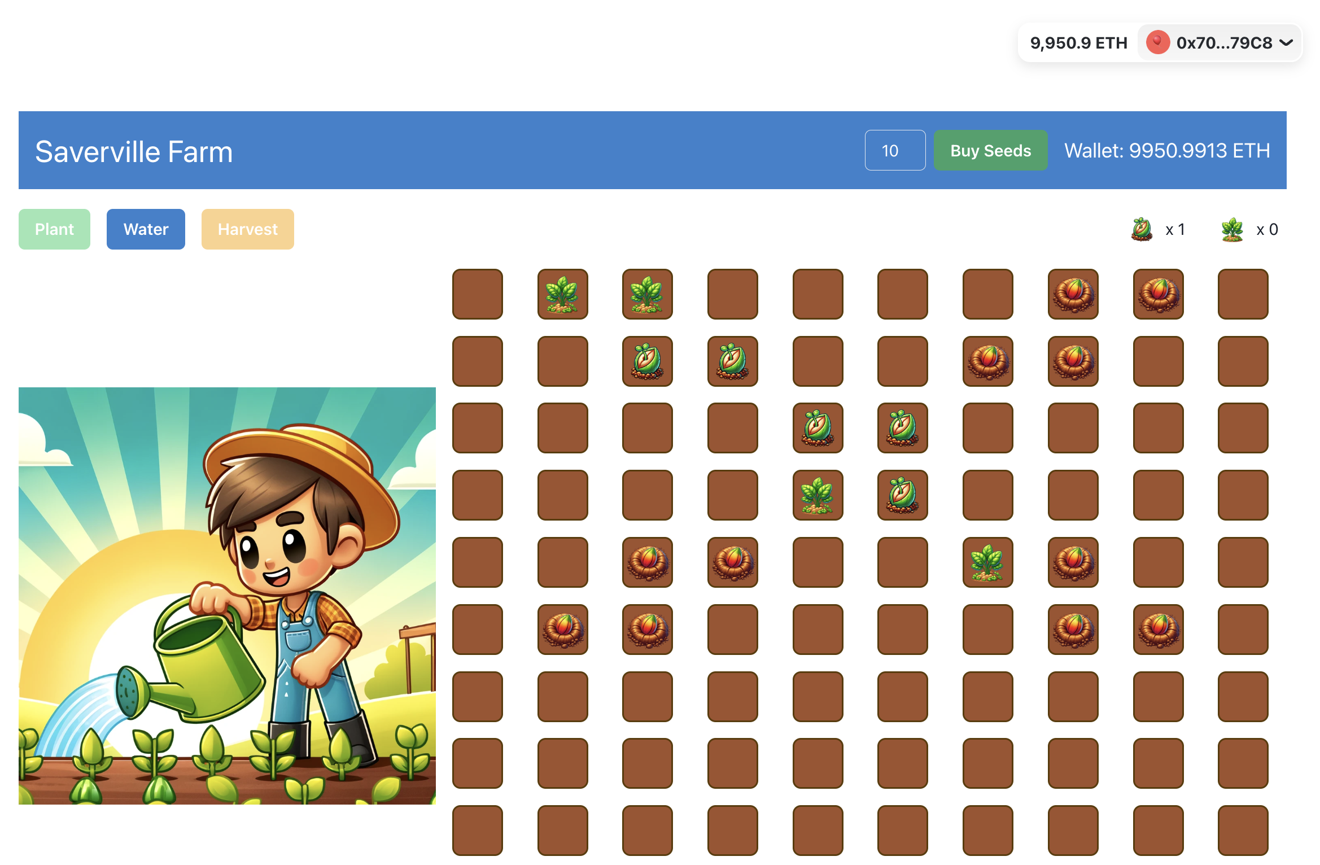This screenshot has height=865, width=1320.
Task: Click the seed inventory icon beside x 1
Action: pyautogui.click(x=1142, y=229)
